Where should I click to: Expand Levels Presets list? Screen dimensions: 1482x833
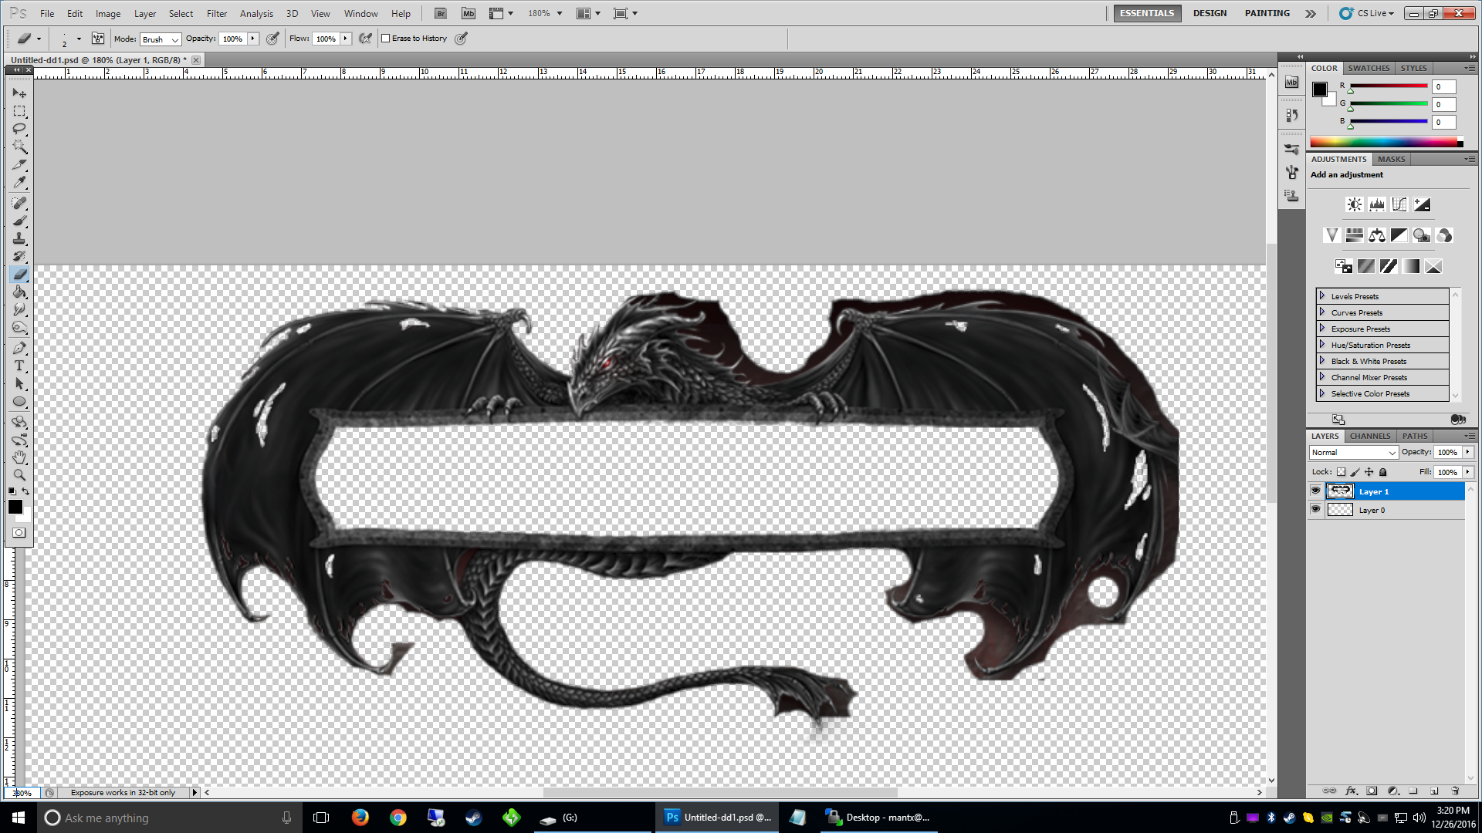[x=1321, y=296]
